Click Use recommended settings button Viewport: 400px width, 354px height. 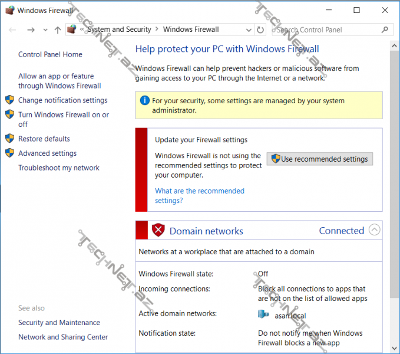click(x=320, y=159)
